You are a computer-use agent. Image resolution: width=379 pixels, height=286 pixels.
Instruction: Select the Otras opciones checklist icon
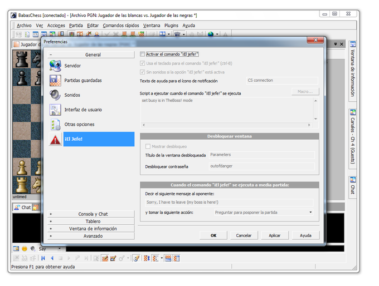pos(55,125)
